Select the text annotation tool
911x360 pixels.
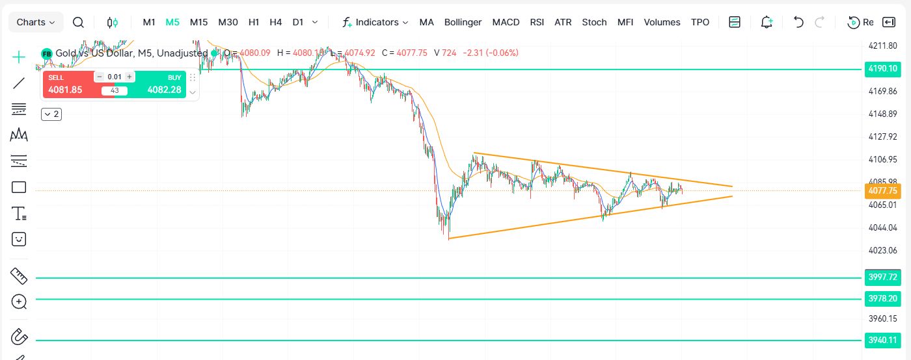(x=19, y=213)
